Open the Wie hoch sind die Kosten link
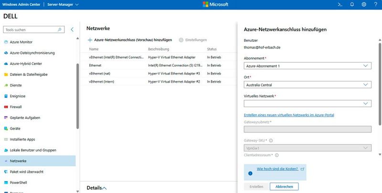Screen dimensions: 382x193 (277, 169)
